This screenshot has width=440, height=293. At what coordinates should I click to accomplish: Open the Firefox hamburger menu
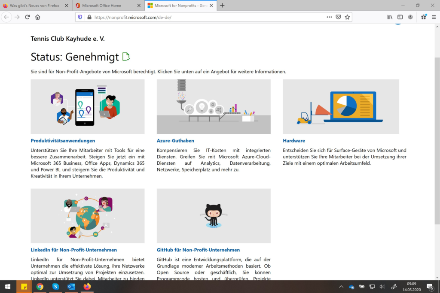pos(433,17)
